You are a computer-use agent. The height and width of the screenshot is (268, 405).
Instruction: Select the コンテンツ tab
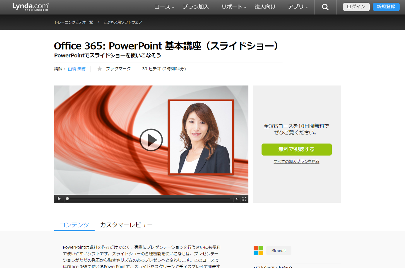pyautogui.click(x=74, y=225)
